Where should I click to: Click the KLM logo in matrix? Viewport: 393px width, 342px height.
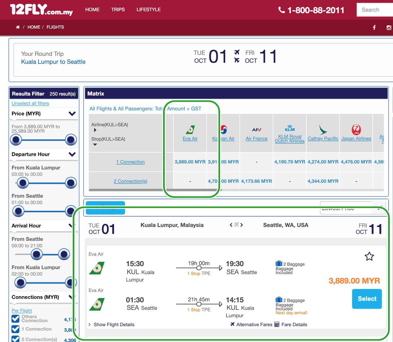click(x=290, y=128)
